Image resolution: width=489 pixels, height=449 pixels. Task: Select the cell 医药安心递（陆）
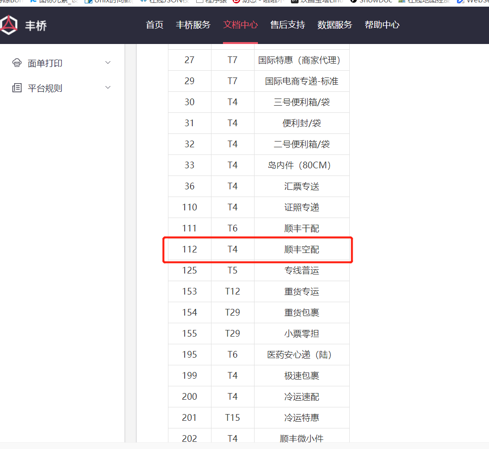point(301,355)
